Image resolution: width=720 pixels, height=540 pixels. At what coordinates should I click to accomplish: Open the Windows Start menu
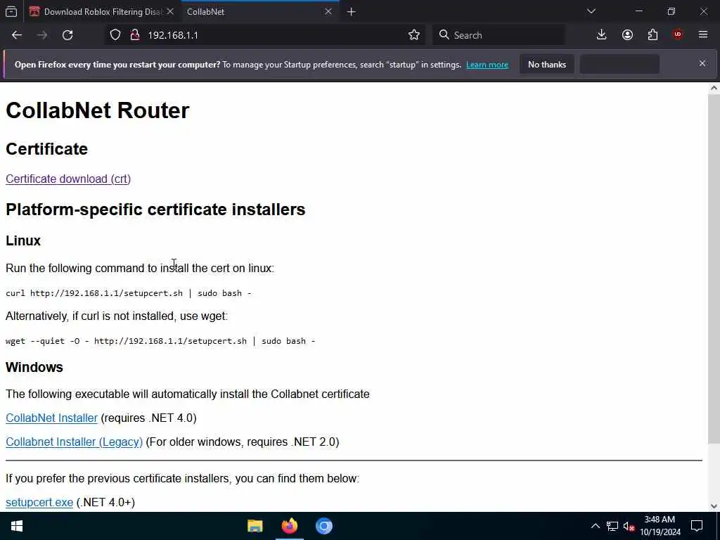(x=17, y=526)
